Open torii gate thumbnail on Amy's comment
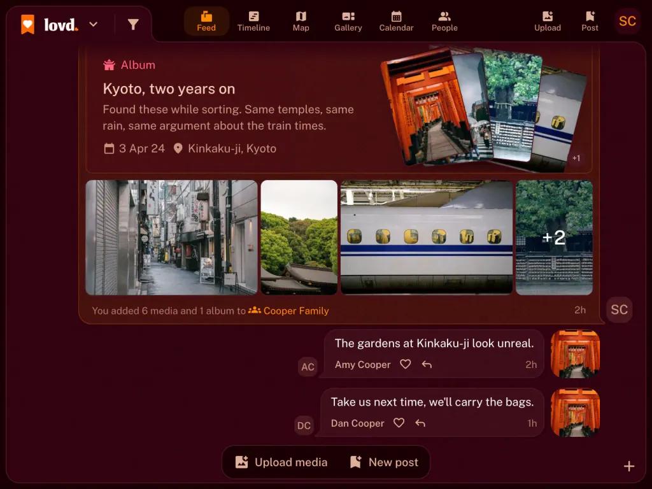 [575, 354]
